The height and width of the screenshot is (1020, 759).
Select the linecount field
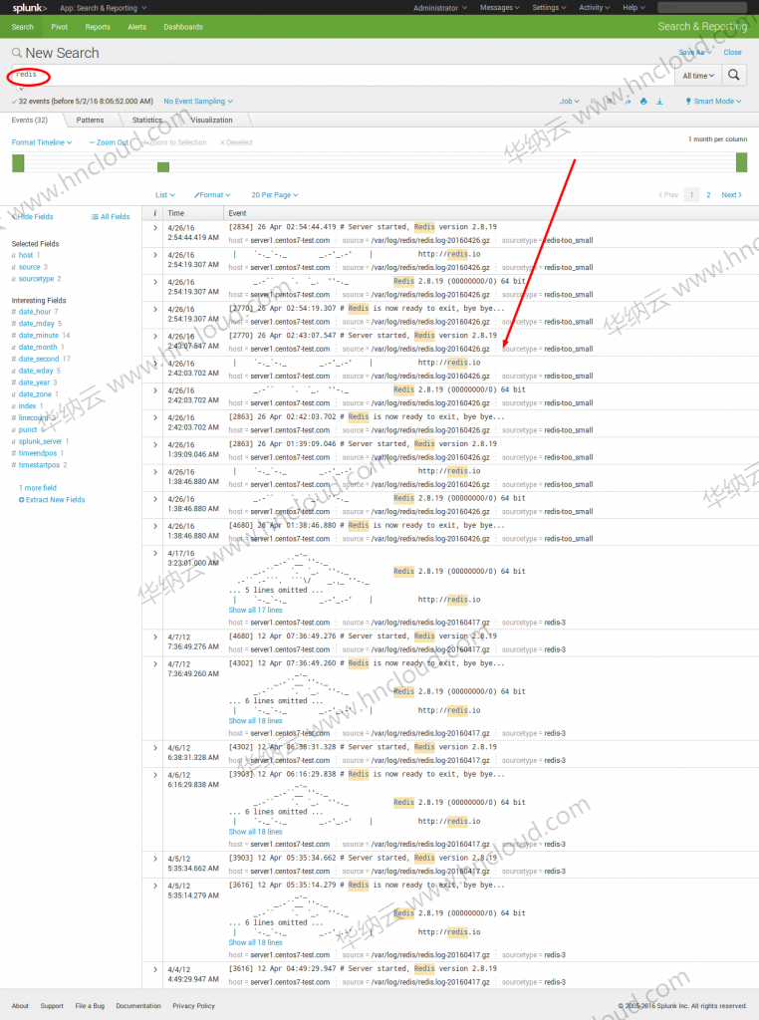33,417
